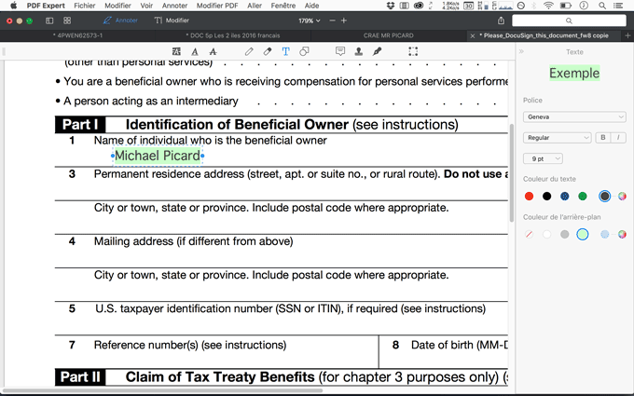Viewport: 634px width, 396px height.
Task: Set text color to dark blue
Action: tap(564, 197)
